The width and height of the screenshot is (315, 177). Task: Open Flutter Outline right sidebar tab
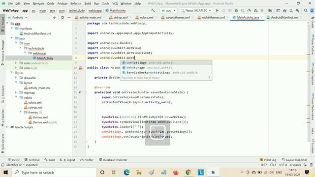pos(313,44)
